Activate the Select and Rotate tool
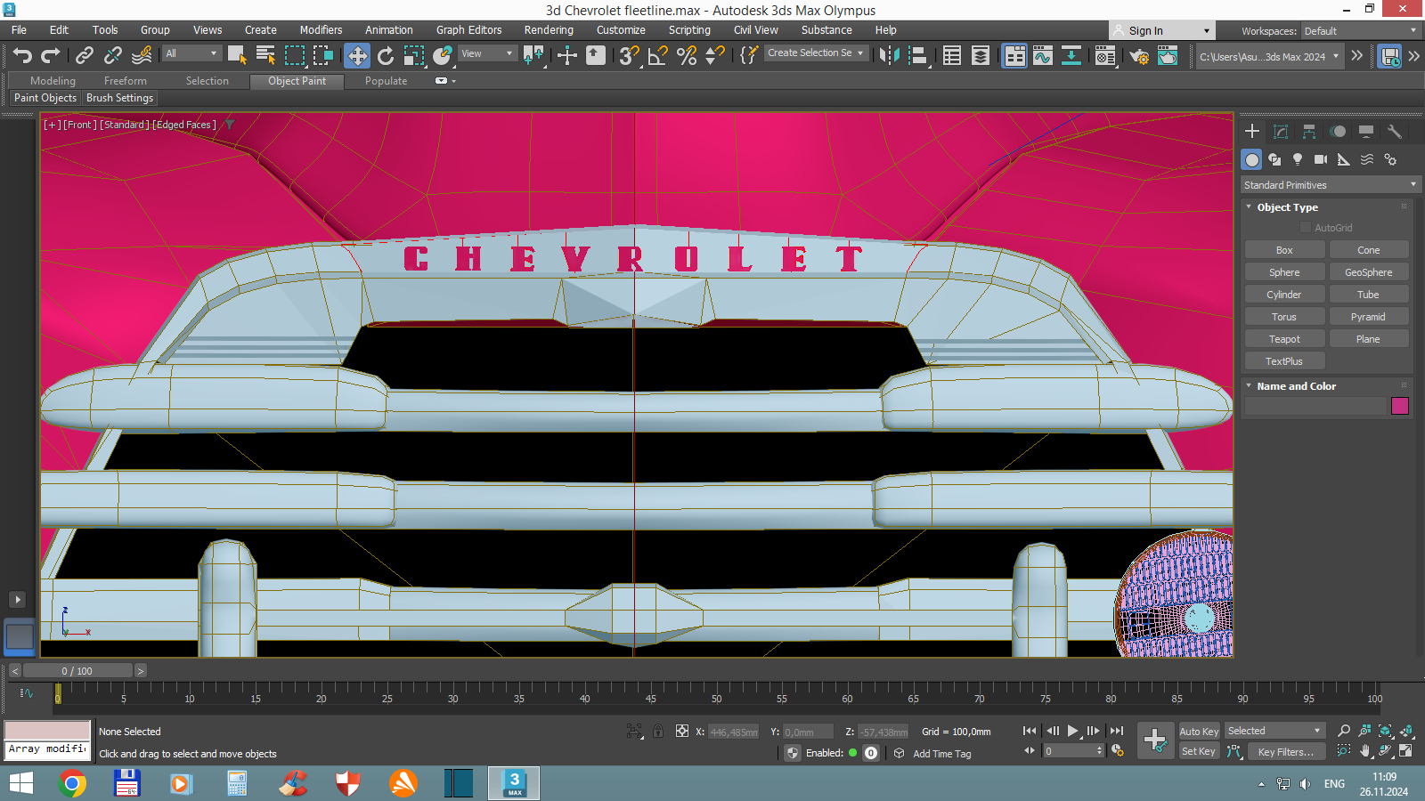This screenshot has height=801, width=1425. pyautogui.click(x=386, y=56)
